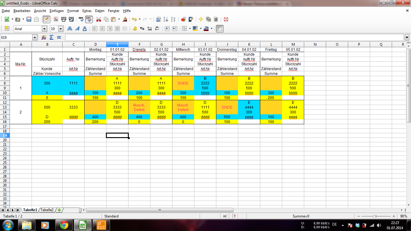The image size is (411, 231).
Task: Open the Data Sources icon
Action: tap(216, 19)
